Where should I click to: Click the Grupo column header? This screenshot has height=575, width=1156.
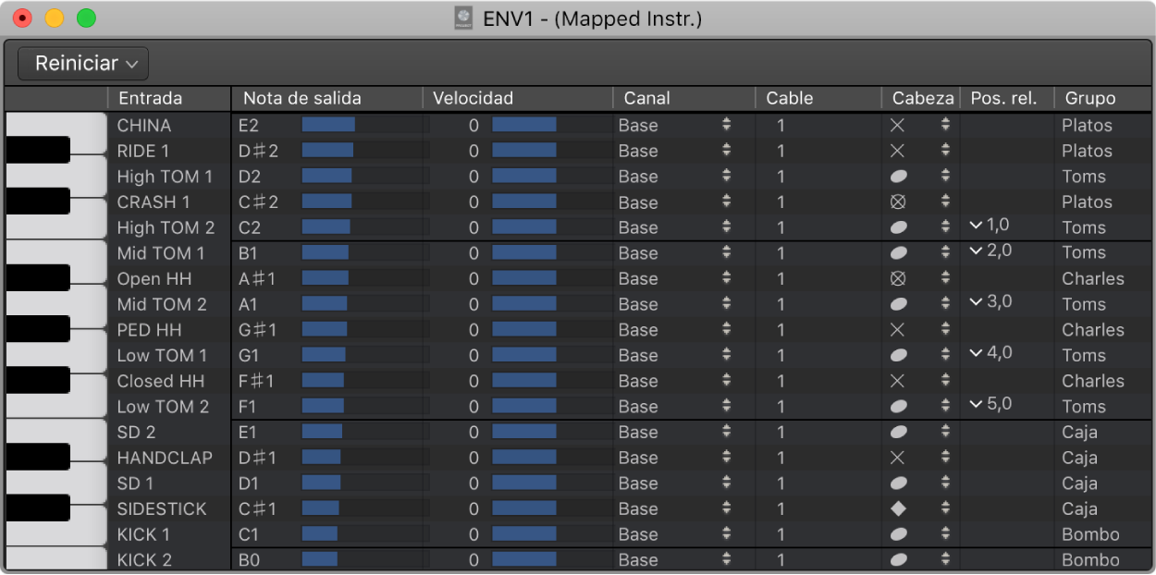click(1090, 98)
